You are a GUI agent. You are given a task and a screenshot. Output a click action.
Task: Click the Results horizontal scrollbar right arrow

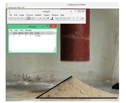coord(55,51)
